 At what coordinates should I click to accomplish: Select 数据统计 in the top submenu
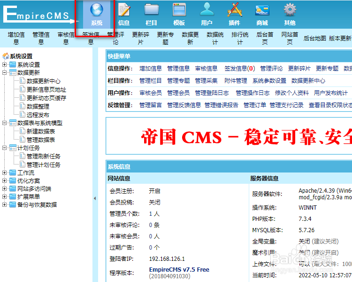[x=215, y=38]
